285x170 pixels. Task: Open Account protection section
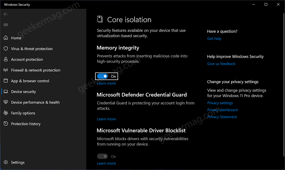27,60
